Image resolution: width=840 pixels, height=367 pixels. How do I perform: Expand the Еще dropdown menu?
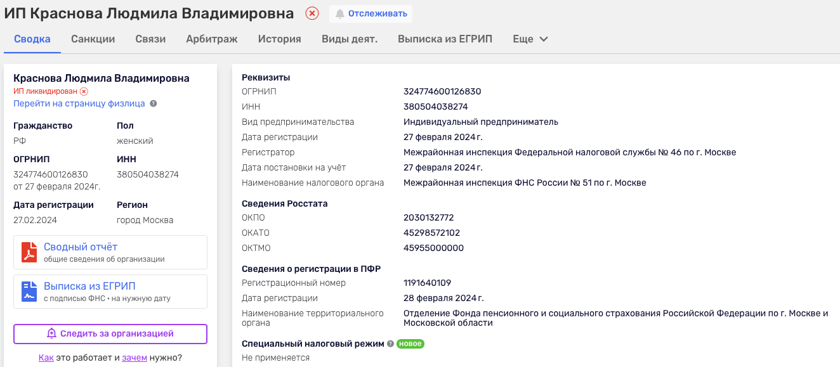[530, 39]
